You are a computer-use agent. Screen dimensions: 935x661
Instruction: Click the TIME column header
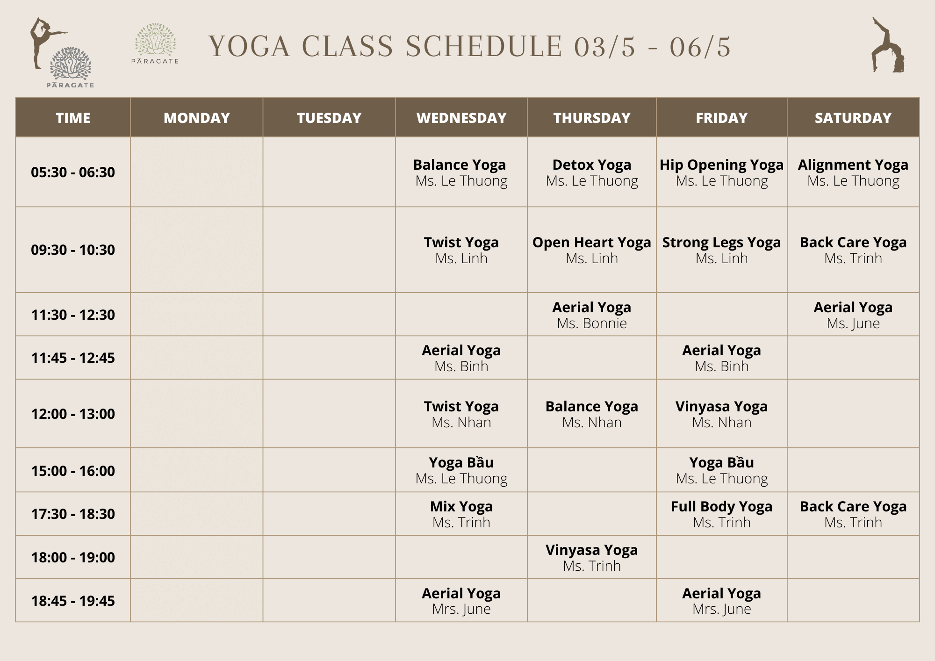(x=73, y=117)
